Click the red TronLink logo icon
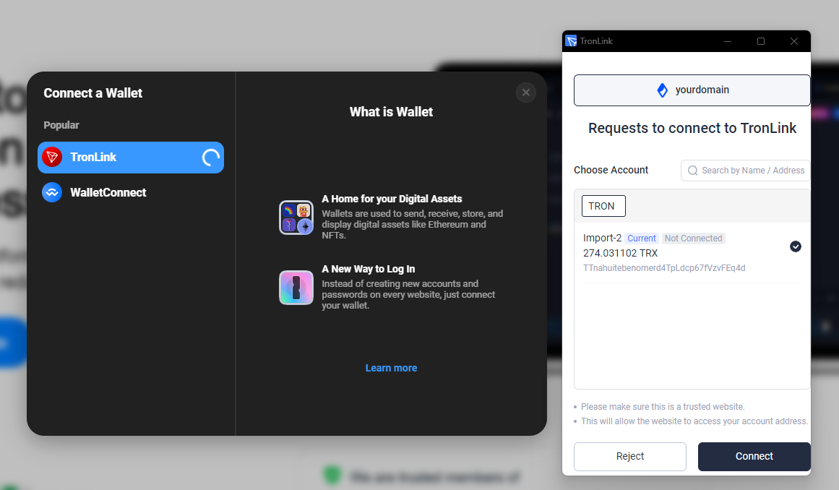 pyautogui.click(x=52, y=157)
